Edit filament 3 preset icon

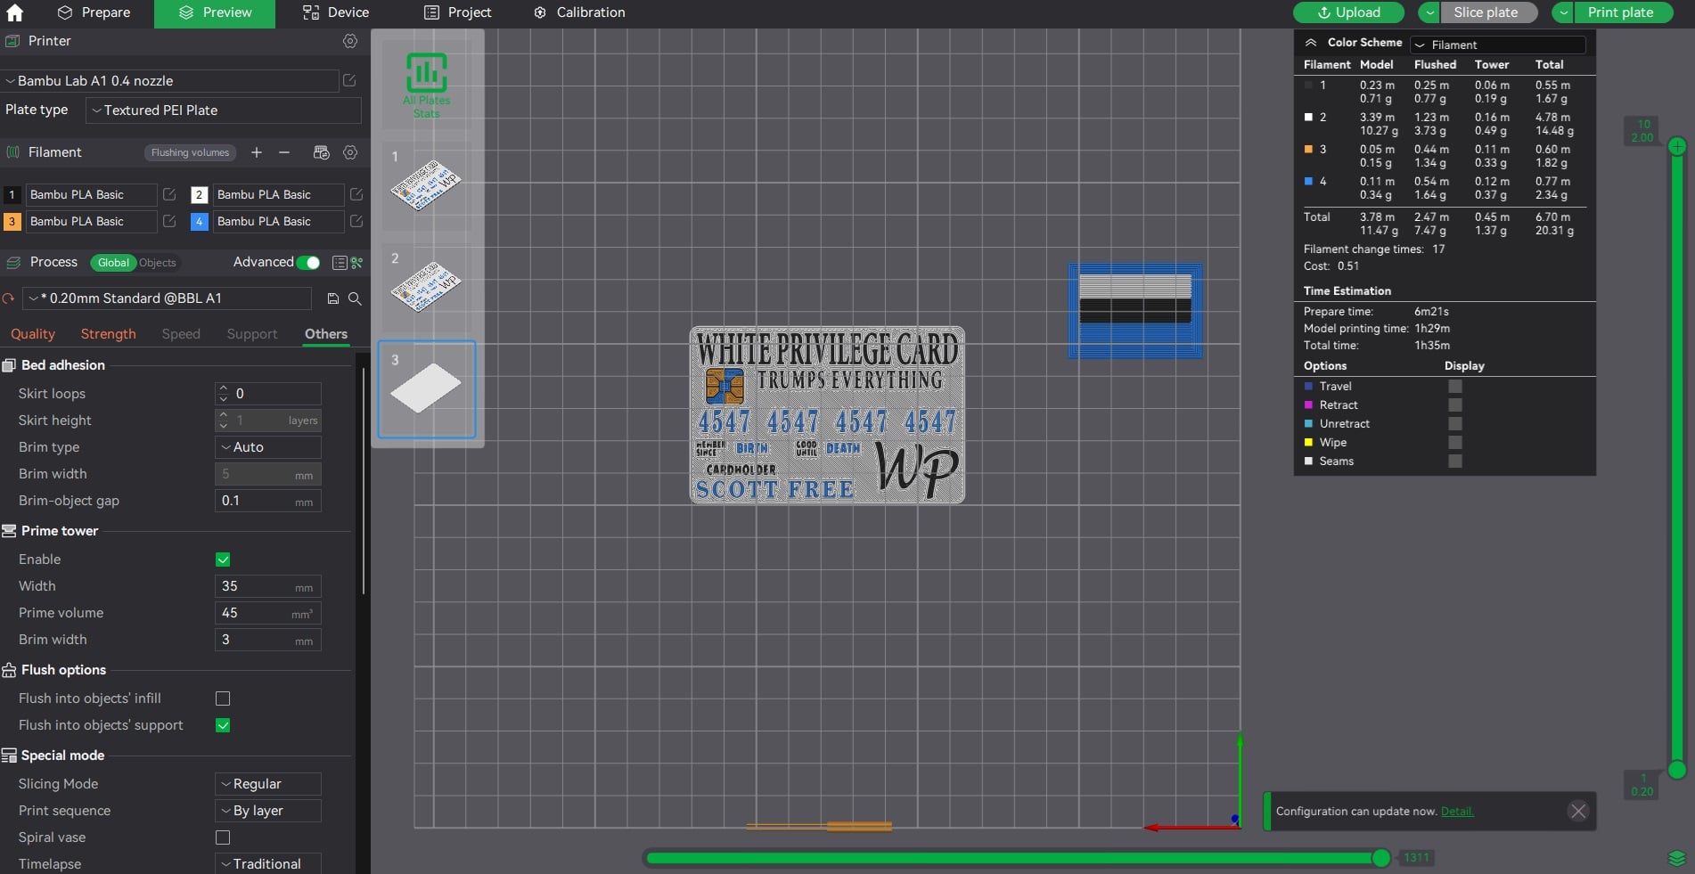click(169, 221)
